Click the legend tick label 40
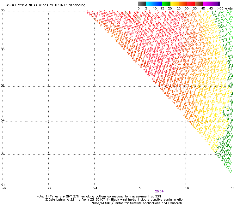 (203, 9)
